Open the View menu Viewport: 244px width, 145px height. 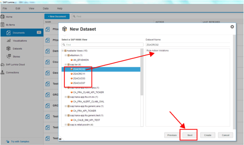[x=31, y=9]
